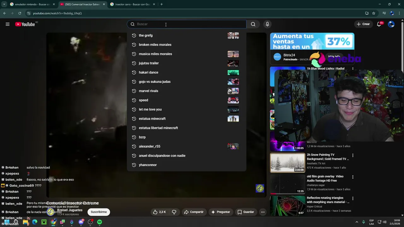Screen dimensions: 404x227
Task: Click the search magnifier button
Action: coord(253,24)
